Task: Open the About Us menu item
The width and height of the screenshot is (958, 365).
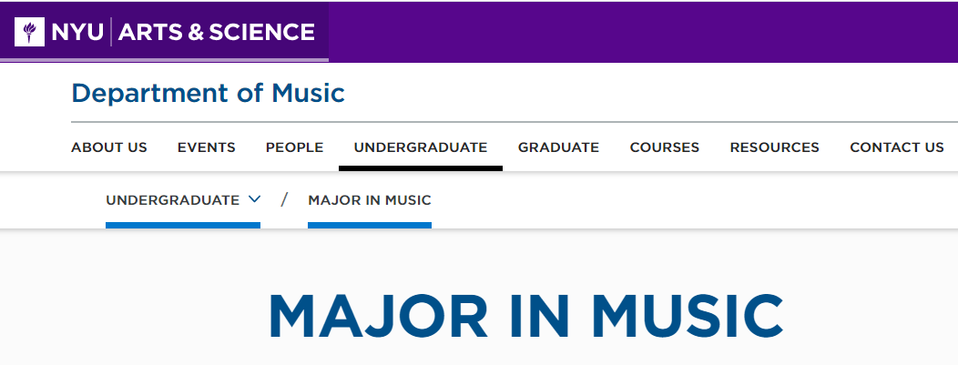Action: (108, 147)
